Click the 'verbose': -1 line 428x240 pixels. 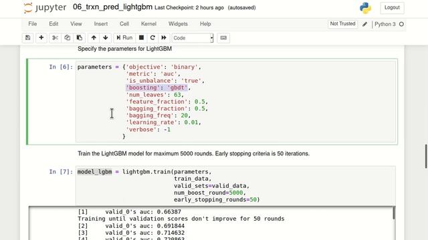coord(148,129)
